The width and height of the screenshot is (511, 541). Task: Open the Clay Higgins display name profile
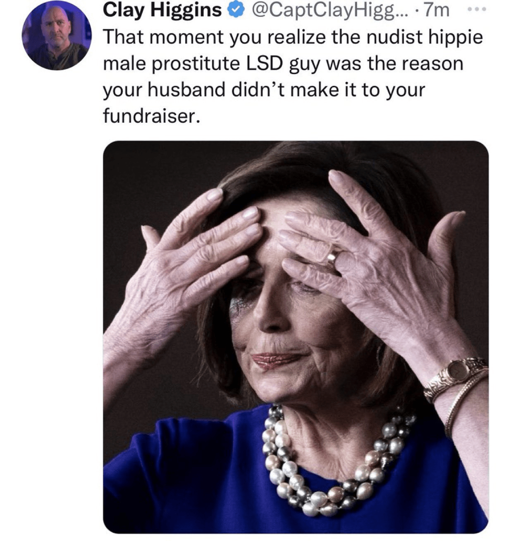click(x=162, y=10)
